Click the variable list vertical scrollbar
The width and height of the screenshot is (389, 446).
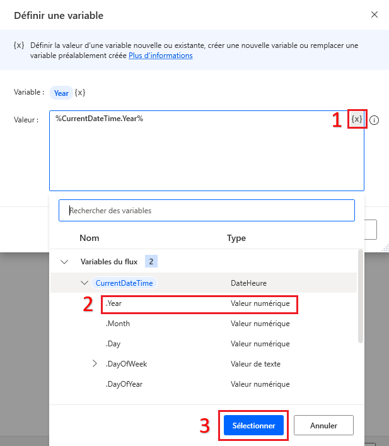(361, 296)
